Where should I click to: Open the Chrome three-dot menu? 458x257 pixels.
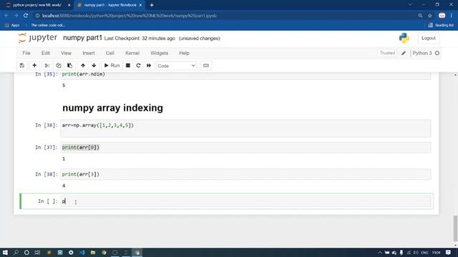click(x=452, y=16)
